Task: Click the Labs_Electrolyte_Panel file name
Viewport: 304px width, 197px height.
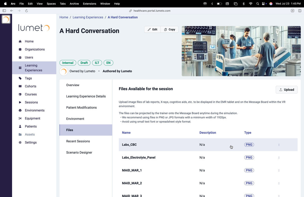Action: (139, 157)
